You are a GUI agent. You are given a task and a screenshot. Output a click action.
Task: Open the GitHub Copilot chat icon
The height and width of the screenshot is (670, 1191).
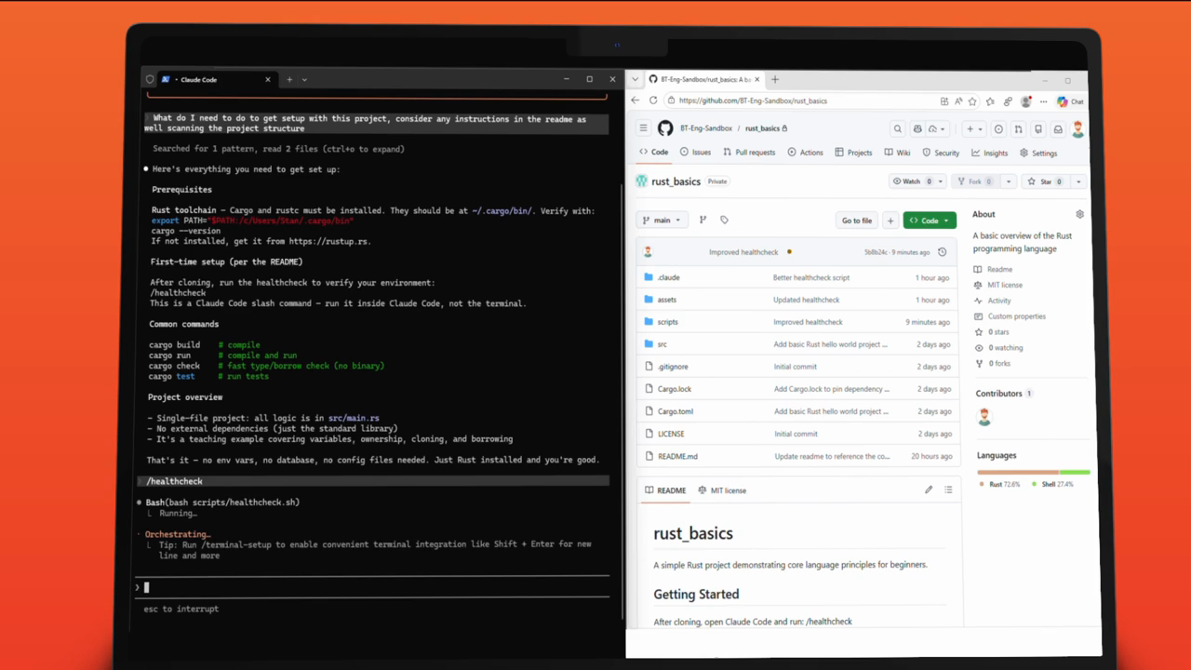(x=917, y=129)
